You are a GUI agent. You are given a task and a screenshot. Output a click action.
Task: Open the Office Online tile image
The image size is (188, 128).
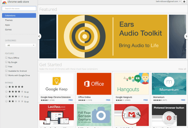(x=94, y=84)
